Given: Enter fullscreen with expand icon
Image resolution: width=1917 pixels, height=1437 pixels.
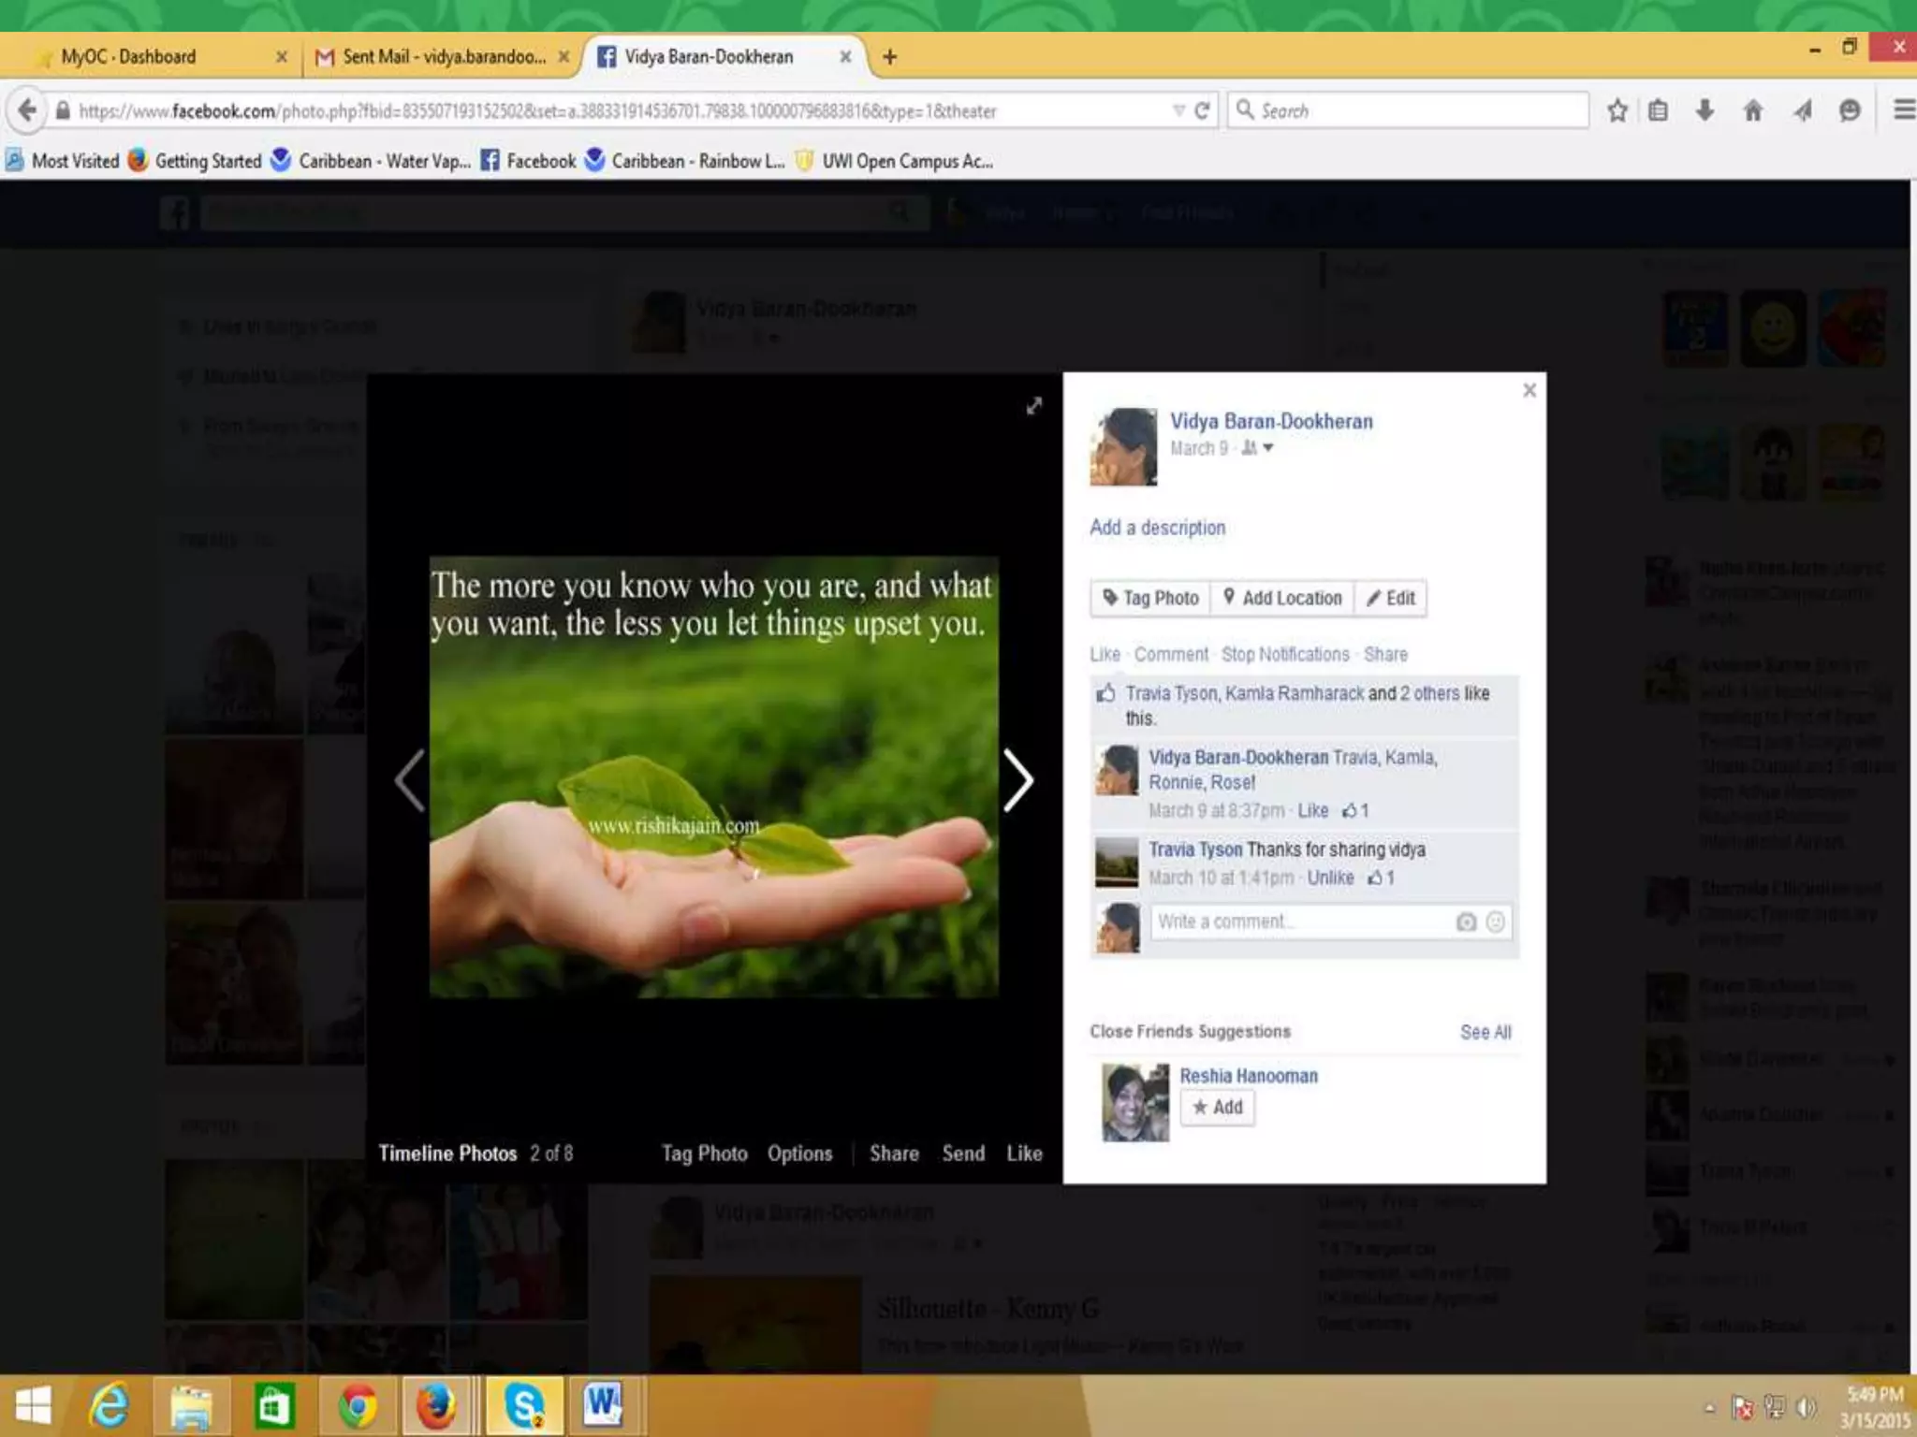Looking at the screenshot, I should coord(1033,406).
